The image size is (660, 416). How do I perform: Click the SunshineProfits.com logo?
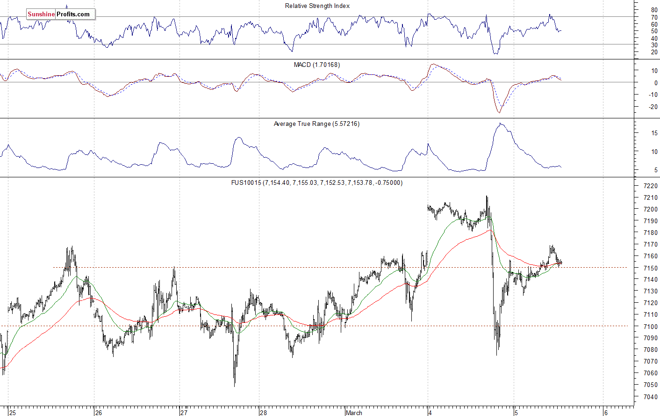61,15
